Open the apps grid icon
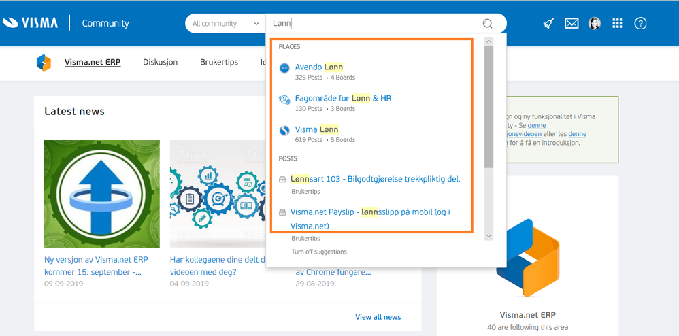 [618, 23]
